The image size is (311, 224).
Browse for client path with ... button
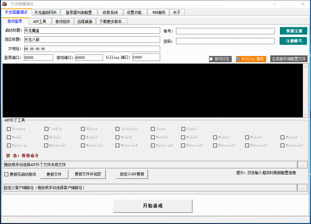(302, 188)
